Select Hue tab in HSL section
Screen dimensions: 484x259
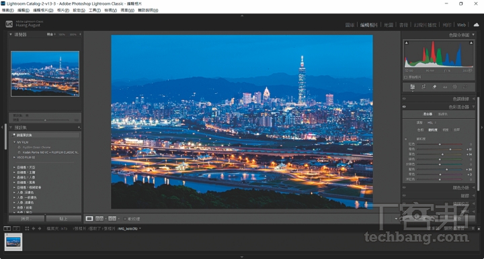click(420, 130)
